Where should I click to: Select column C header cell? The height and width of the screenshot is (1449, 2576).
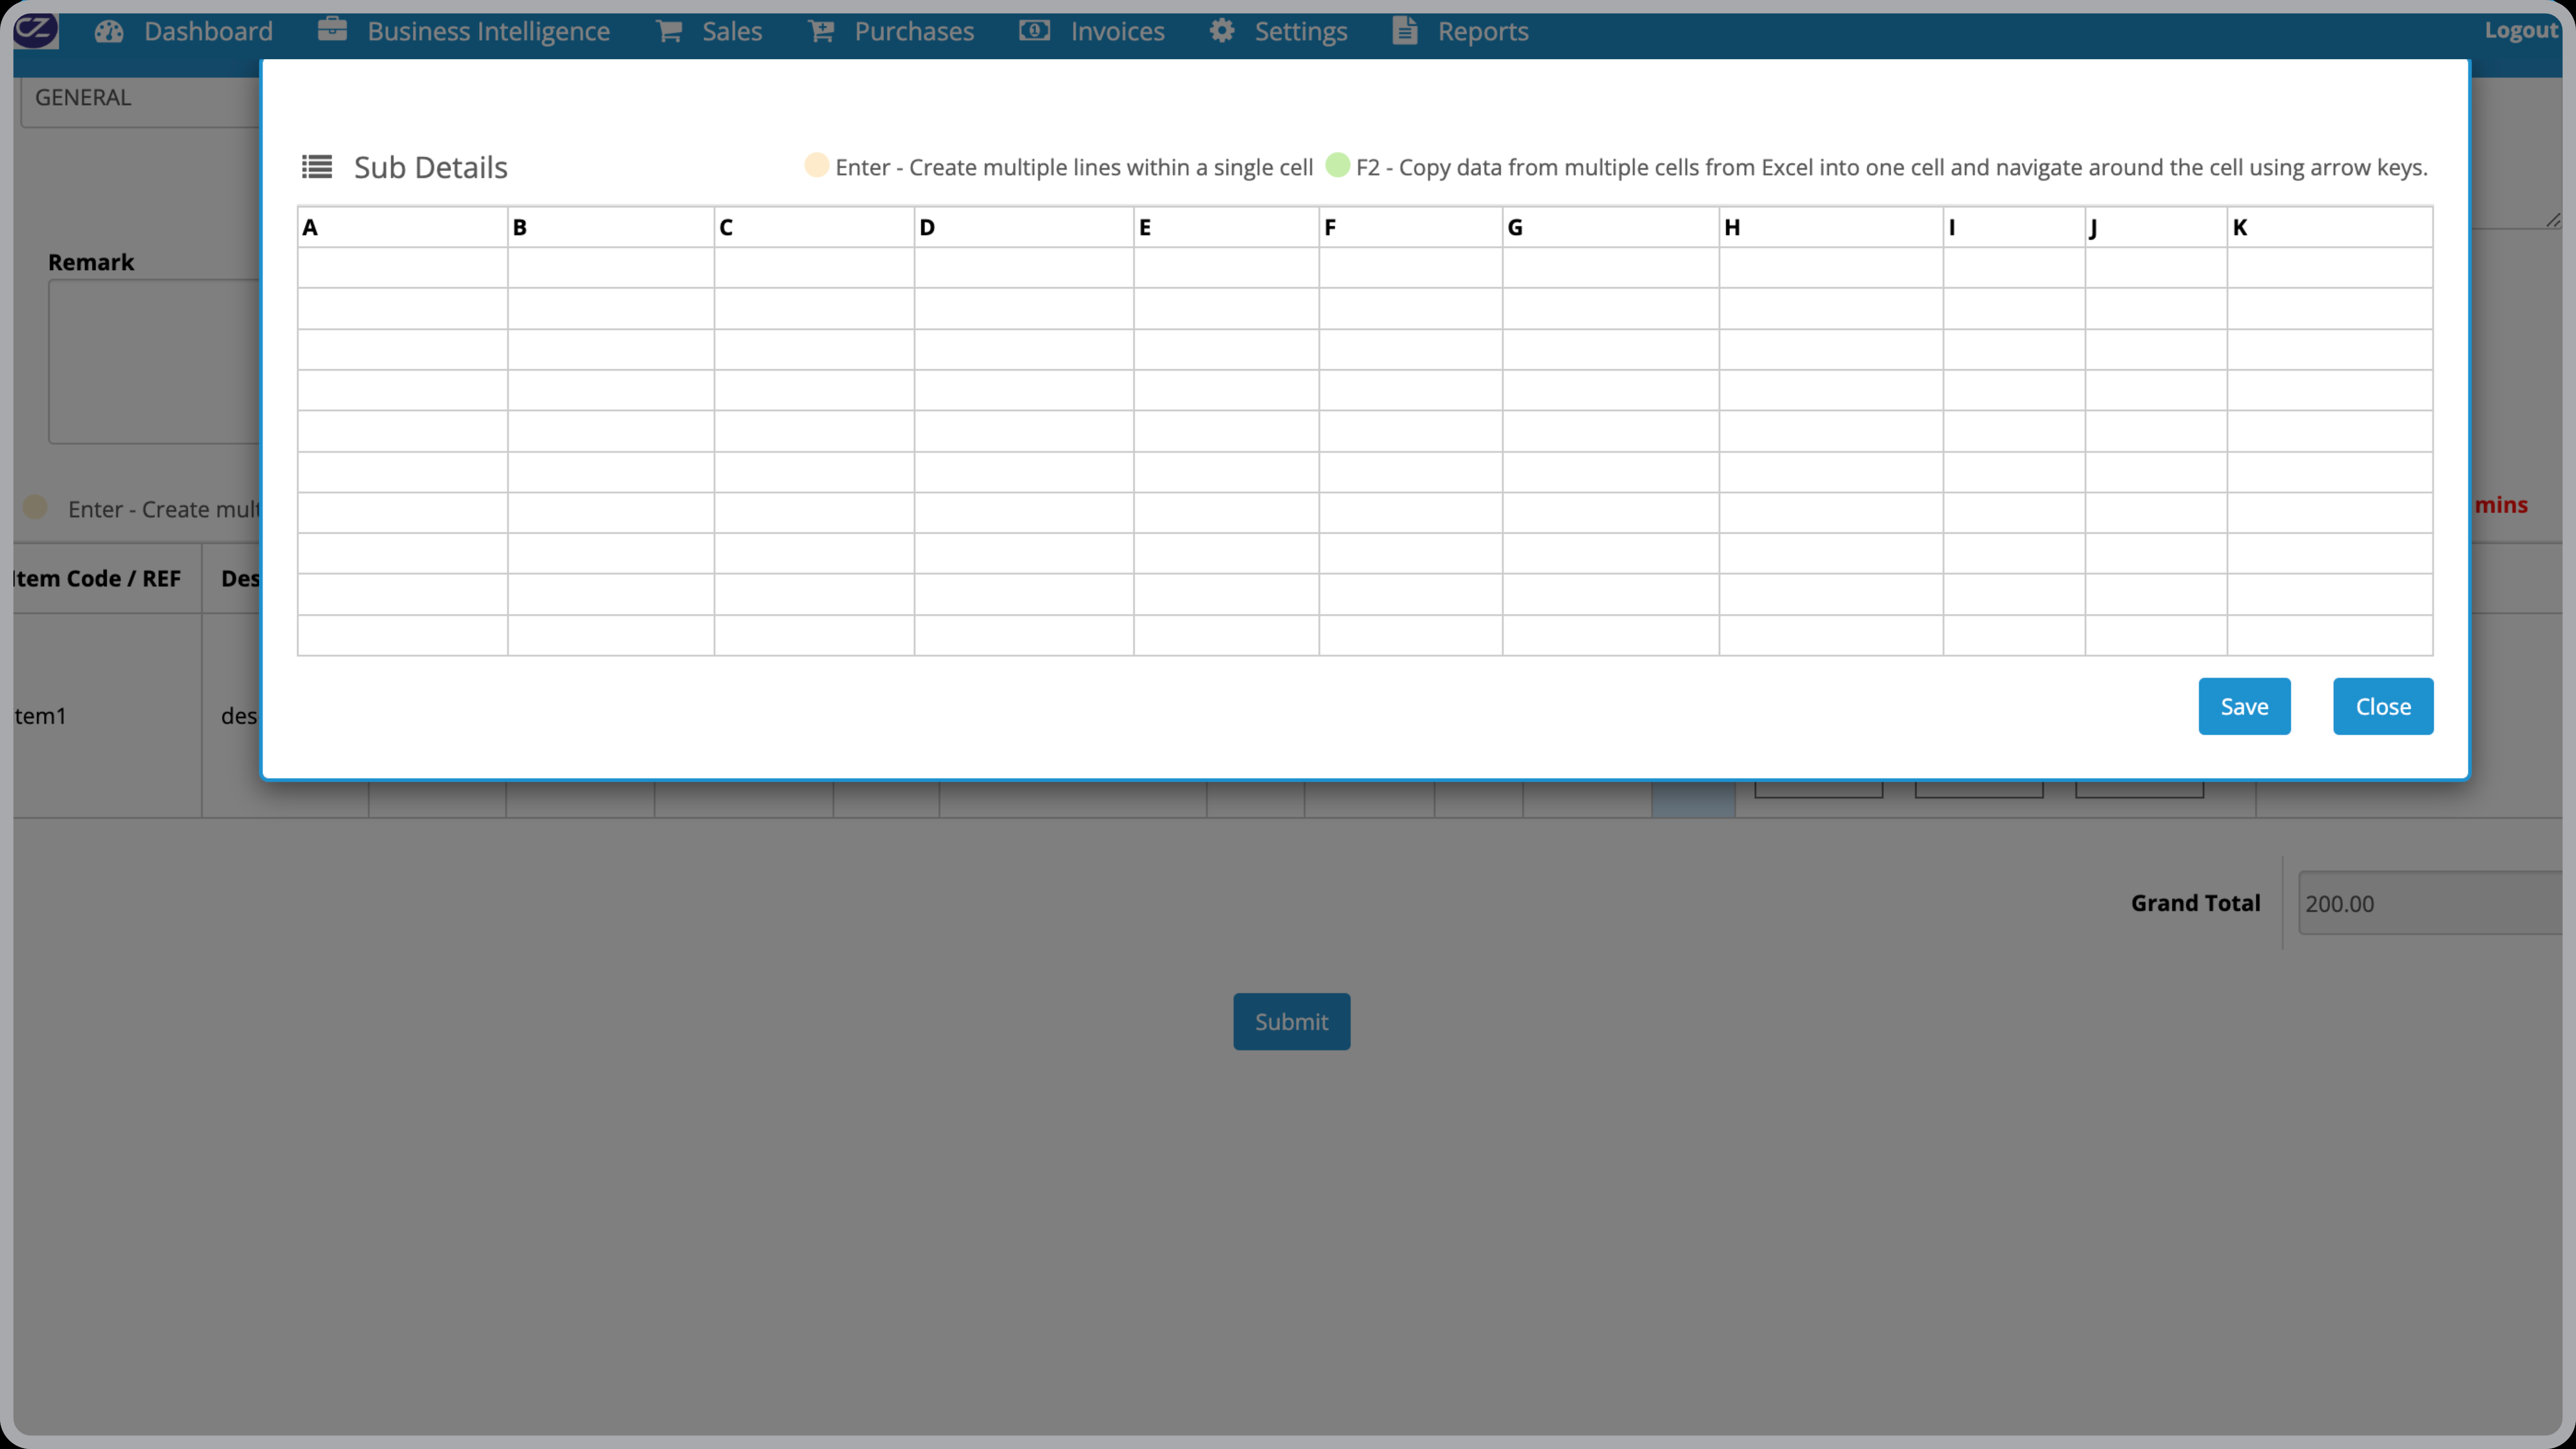click(x=814, y=227)
